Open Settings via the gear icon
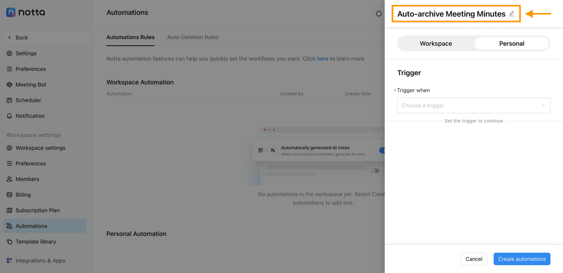 pos(10,53)
